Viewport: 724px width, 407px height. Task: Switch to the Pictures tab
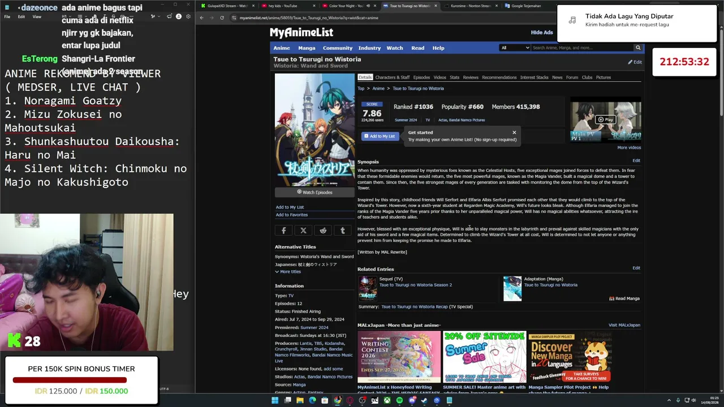tap(603, 77)
